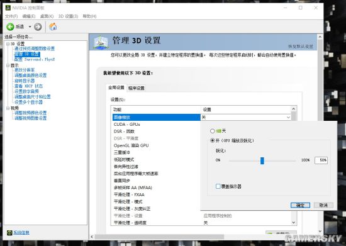
Task: Switch to the 程序设置 tab
Action: (x=136, y=88)
